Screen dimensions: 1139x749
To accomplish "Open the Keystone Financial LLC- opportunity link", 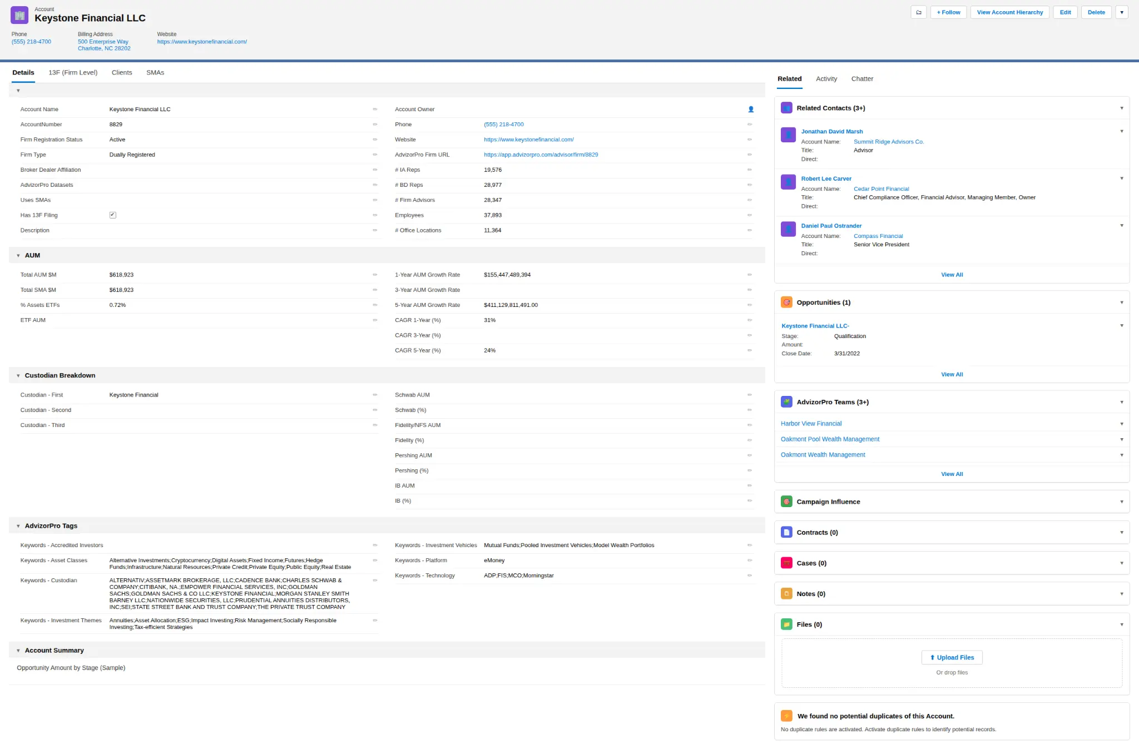I will (x=815, y=326).
